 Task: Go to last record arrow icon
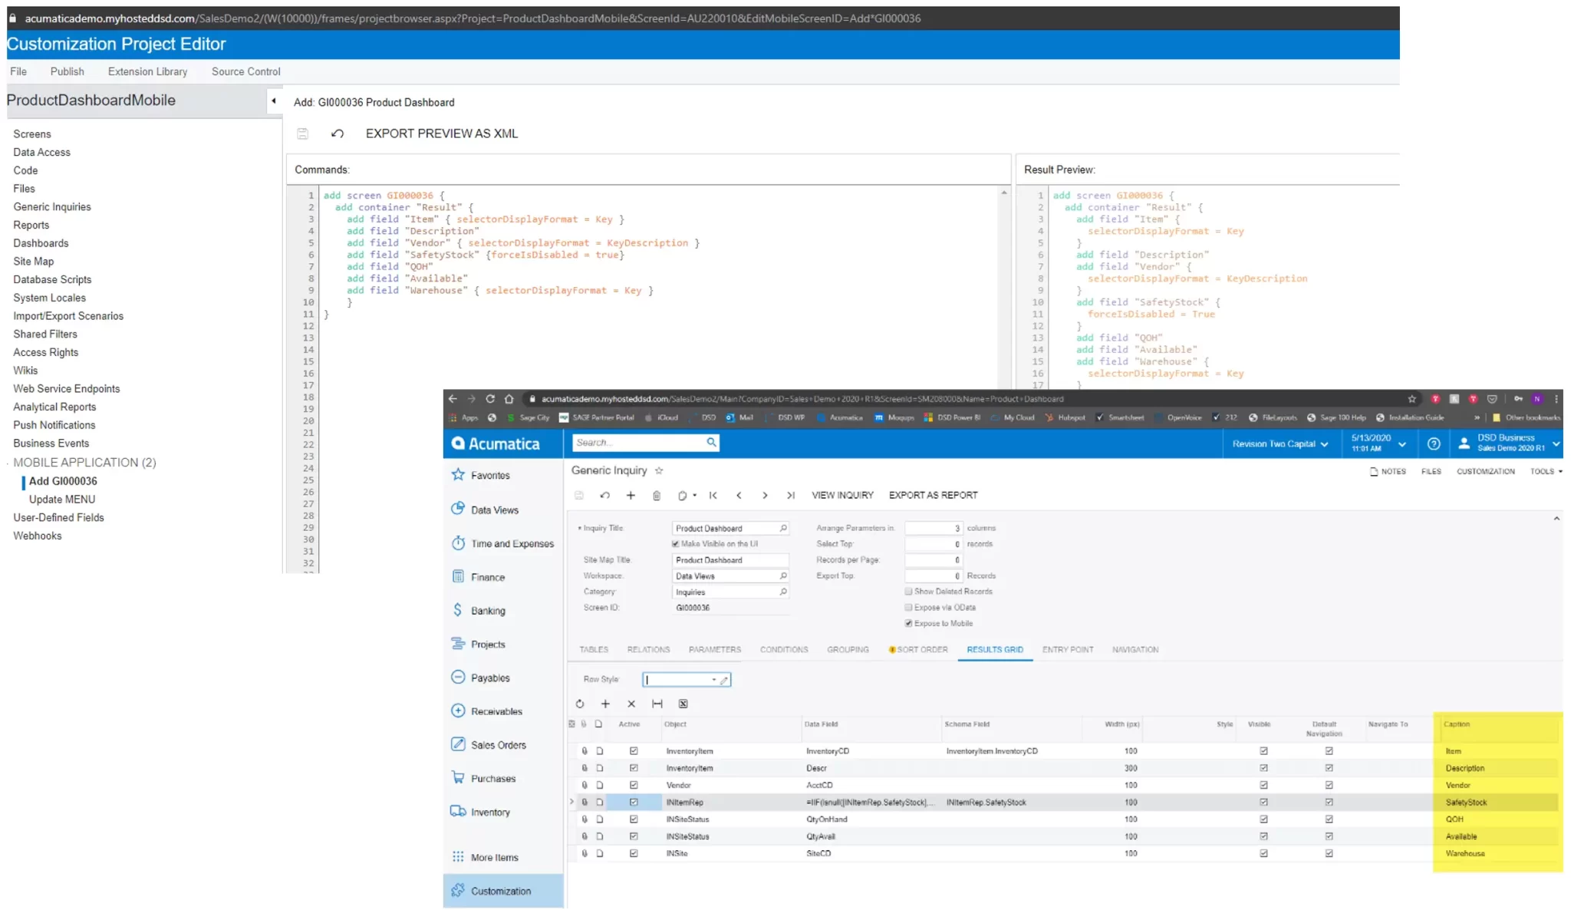(791, 496)
